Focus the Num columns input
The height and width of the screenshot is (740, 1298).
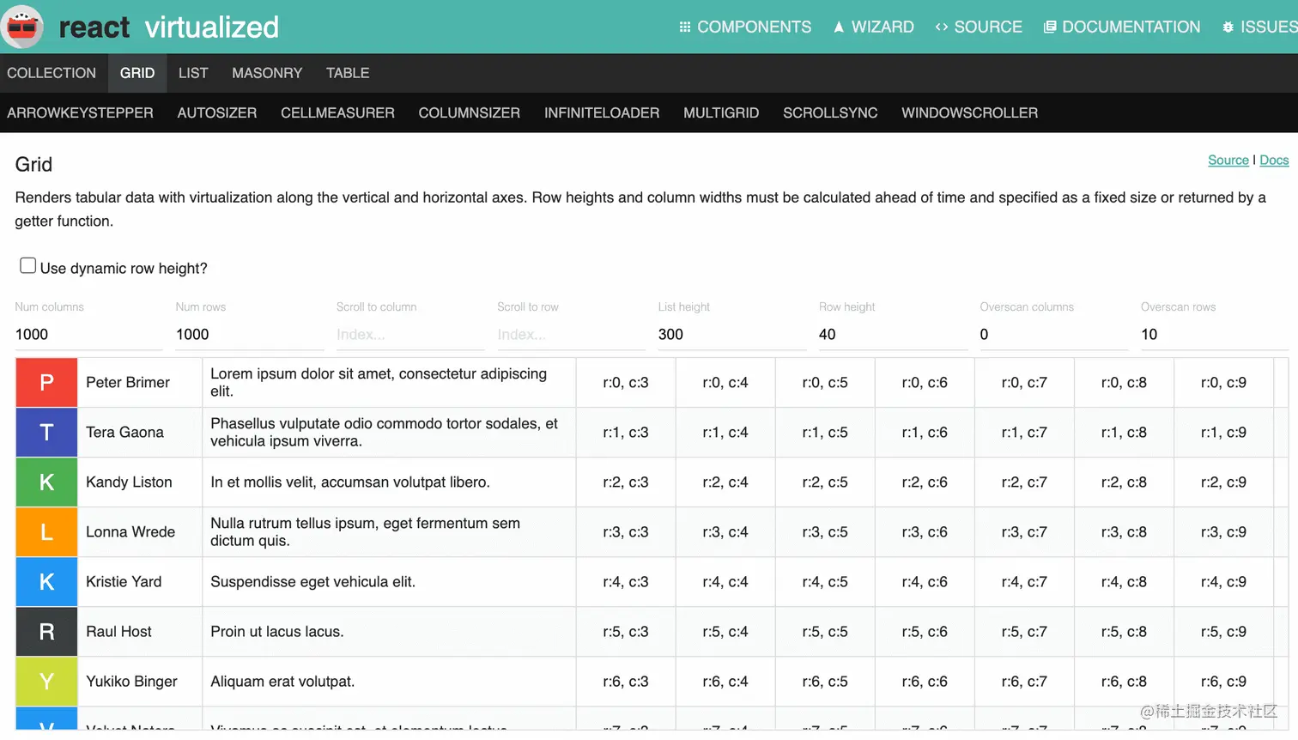(88, 334)
